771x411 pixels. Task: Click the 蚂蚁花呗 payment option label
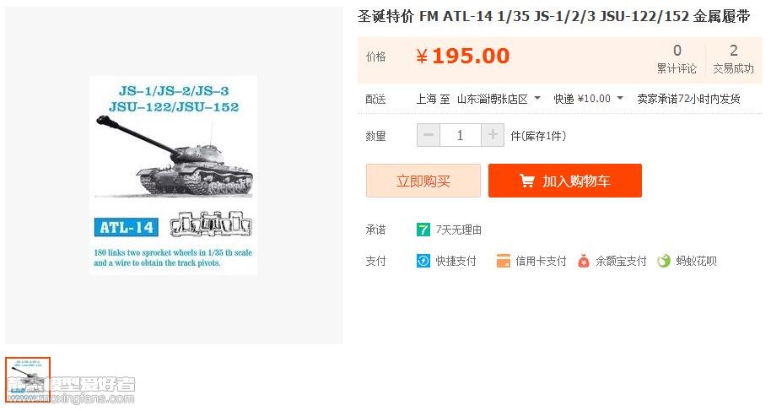point(696,261)
